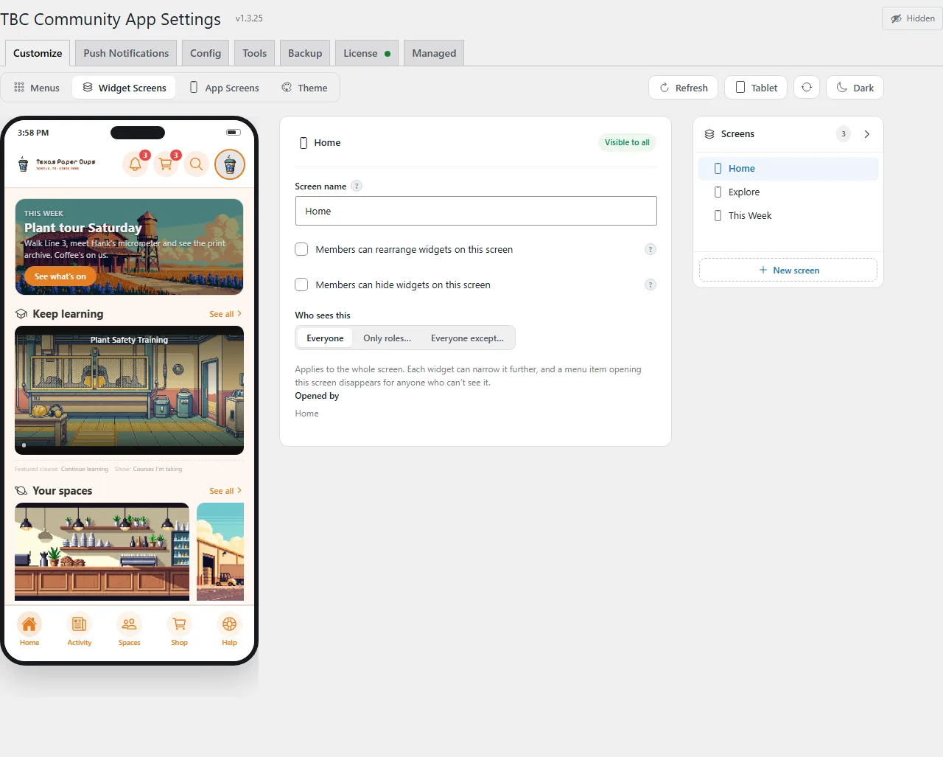943x757 pixels.
Task: Toggle the Hidden button at top right
Action: tap(912, 18)
